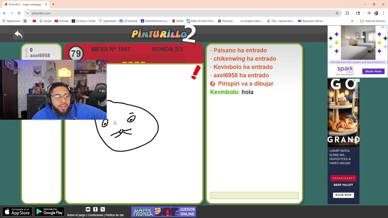The height and width of the screenshot is (218, 388).
Task: Click the 79 round timer circle
Action: (x=76, y=54)
